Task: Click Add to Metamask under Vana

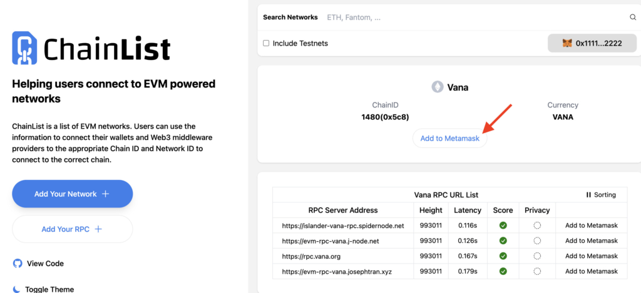Action: coord(449,138)
